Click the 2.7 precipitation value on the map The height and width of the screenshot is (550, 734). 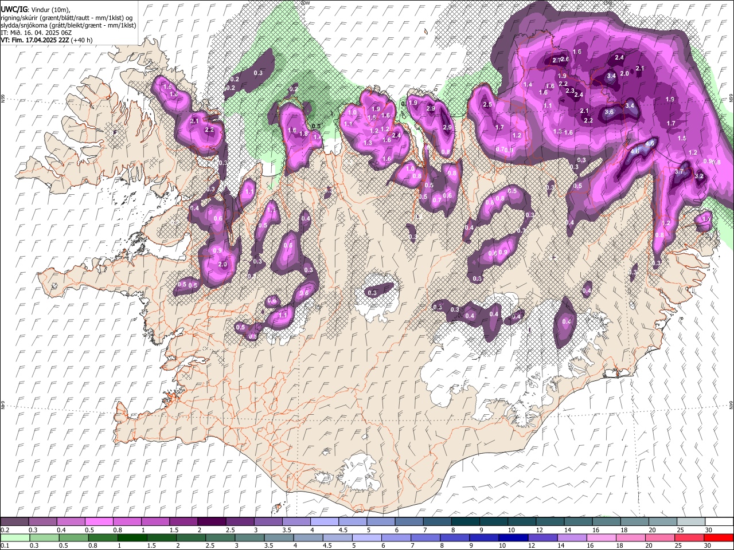coord(556,60)
